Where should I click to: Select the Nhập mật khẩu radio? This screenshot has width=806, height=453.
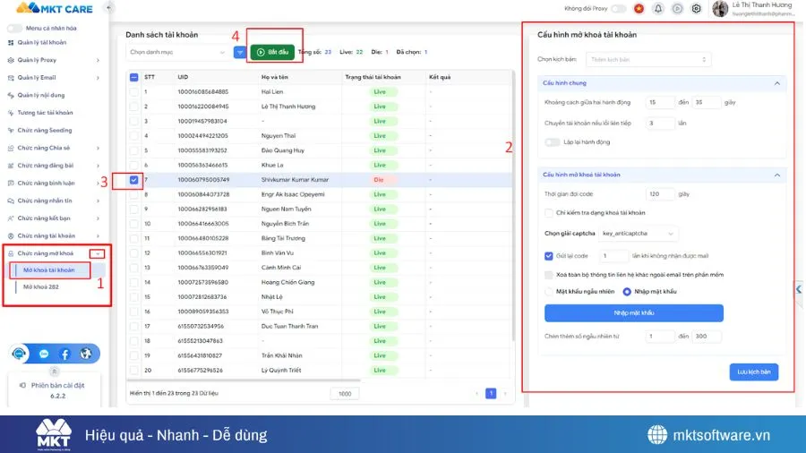coord(627,292)
